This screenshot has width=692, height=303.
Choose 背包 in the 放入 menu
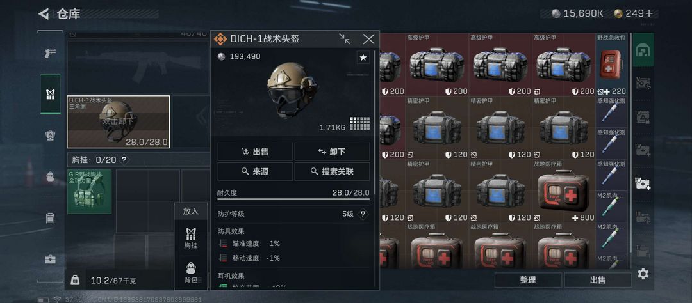(191, 273)
